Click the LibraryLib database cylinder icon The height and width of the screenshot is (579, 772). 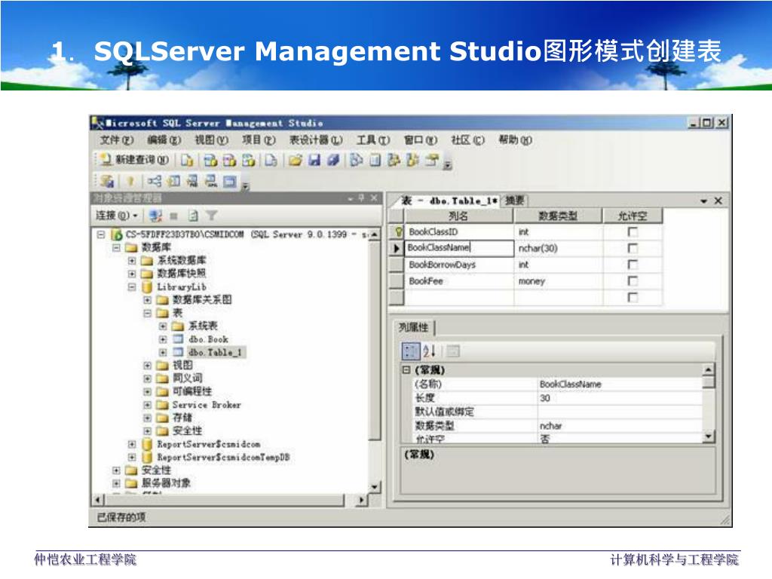(x=147, y=286)
